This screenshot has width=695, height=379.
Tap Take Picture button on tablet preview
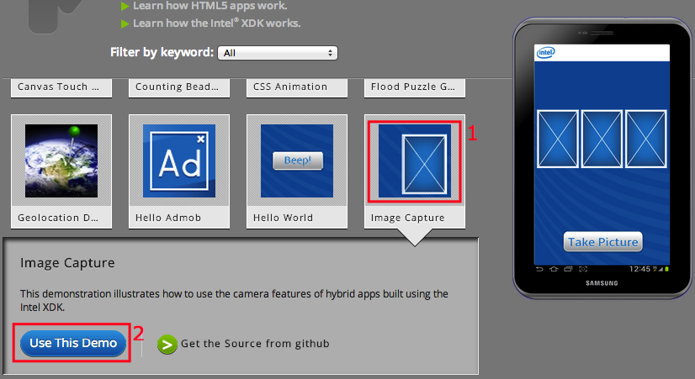[602, 242]
